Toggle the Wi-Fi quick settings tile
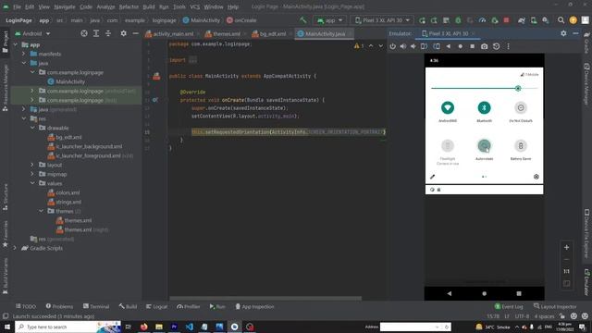This screenshot has height=333, width=592. tap(448, 107)
